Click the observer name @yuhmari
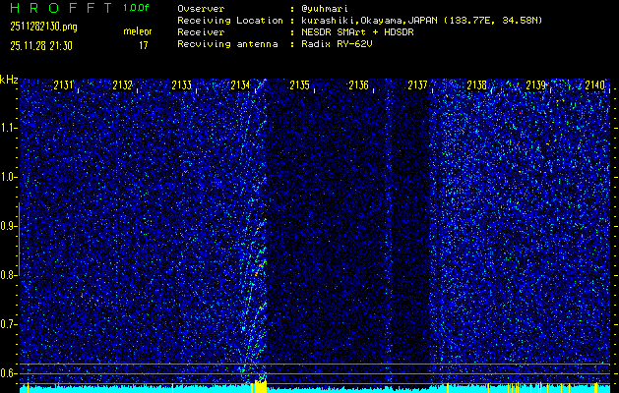Screen dimensions: 619x393 (325, 9)
